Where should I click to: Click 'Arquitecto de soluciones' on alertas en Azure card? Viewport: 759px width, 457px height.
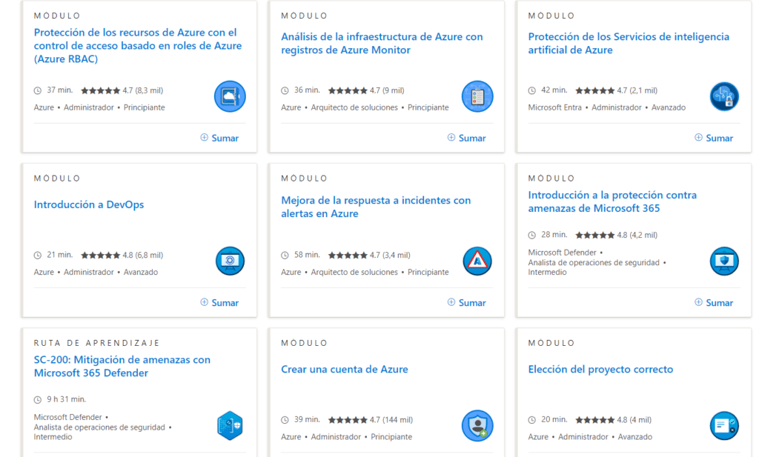point(354,273)
